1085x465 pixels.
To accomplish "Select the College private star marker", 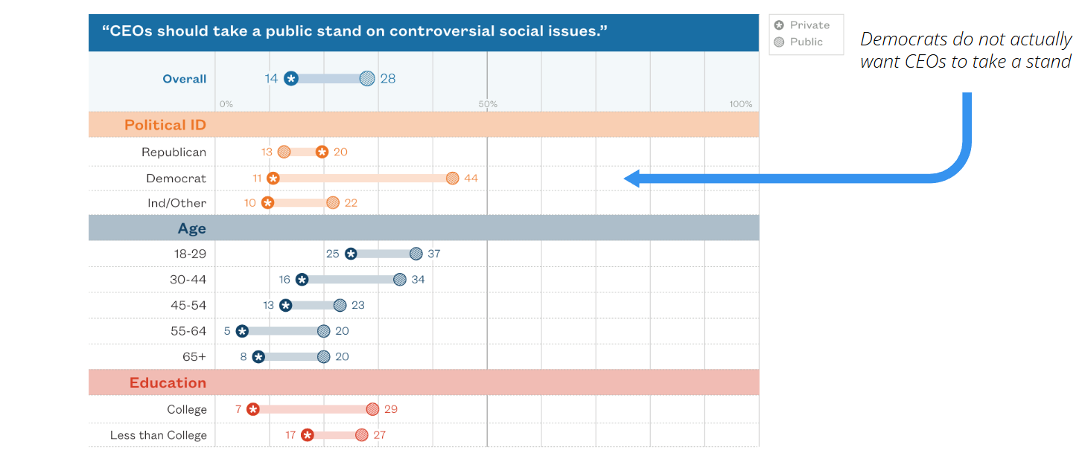I will [x=253, y=409].
